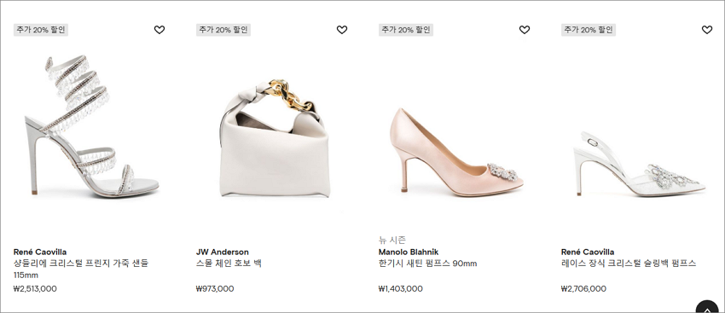Viewport: 725px width, 313px height.
Task: Click the 뉴 시즌 label above Manolo Blahnik
Action: 392,240
